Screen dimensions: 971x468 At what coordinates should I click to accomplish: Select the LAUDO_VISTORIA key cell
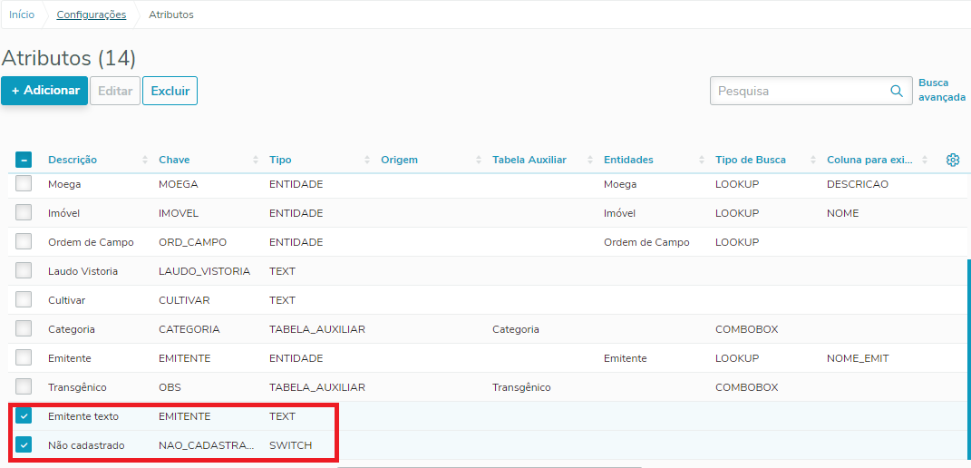[x=204, y=271]
